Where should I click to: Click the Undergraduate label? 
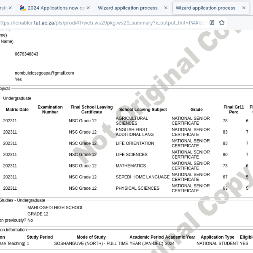tap(17, 98)
